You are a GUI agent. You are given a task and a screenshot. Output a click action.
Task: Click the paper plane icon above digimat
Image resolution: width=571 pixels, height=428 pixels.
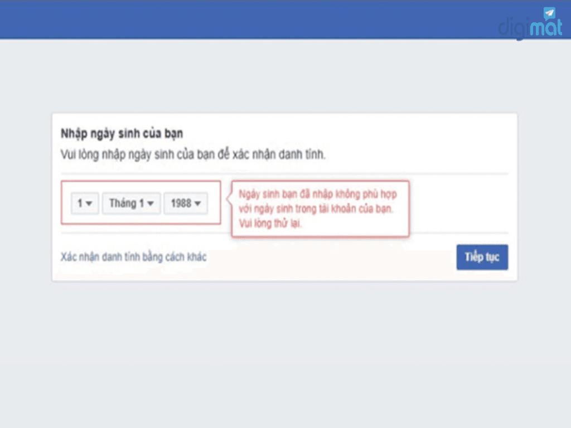(550, 13)
